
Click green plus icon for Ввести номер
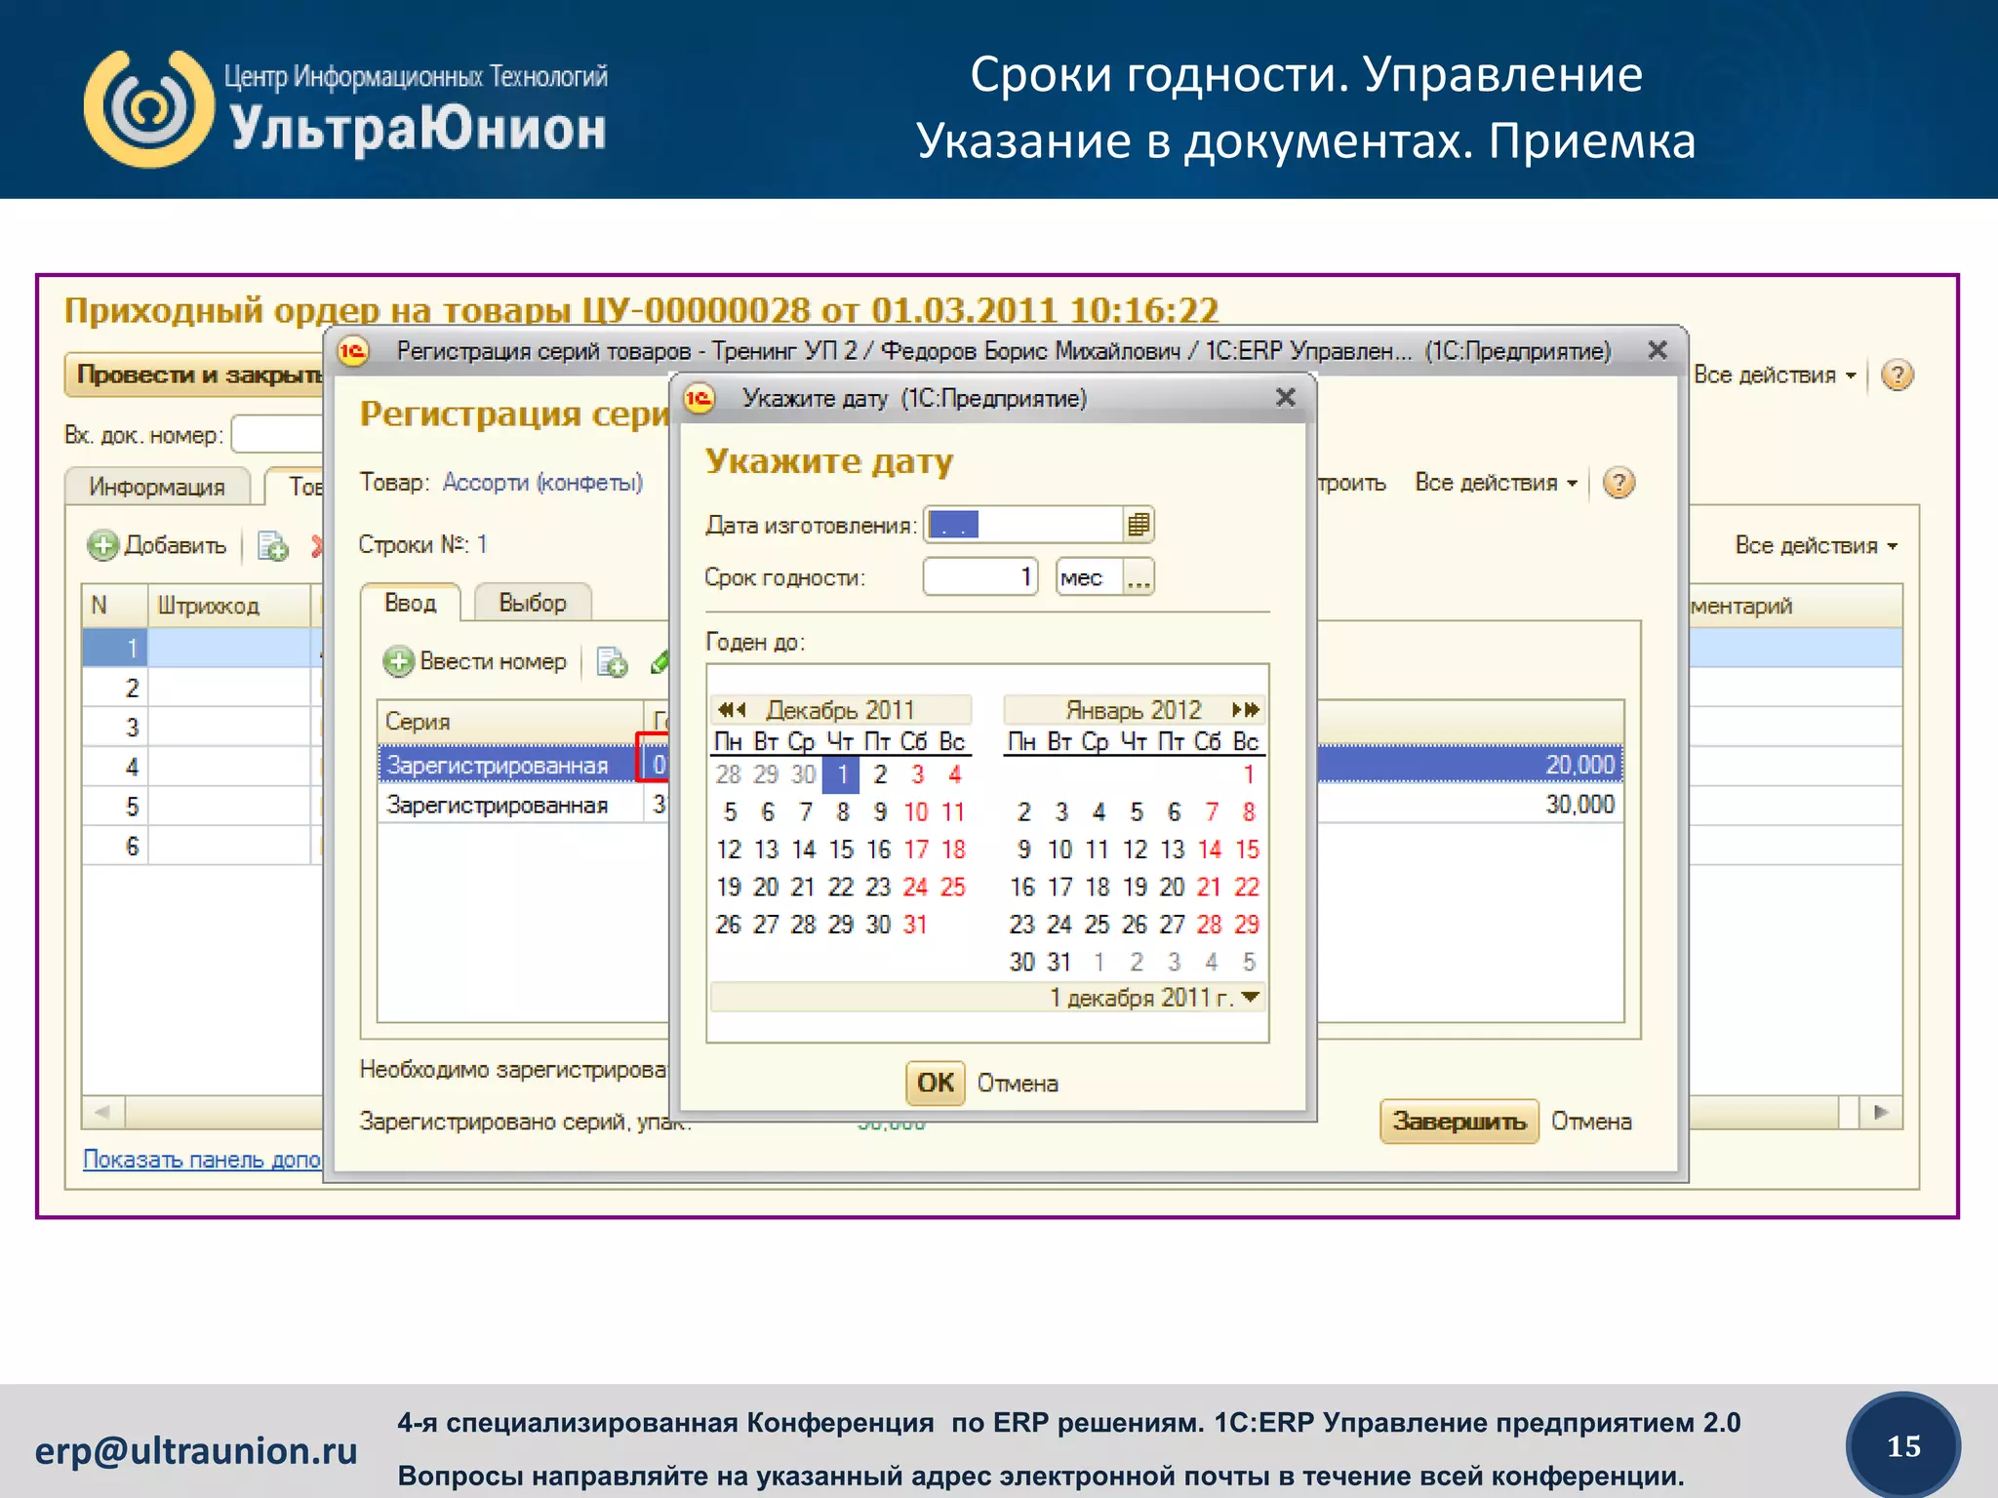[397, 661]
